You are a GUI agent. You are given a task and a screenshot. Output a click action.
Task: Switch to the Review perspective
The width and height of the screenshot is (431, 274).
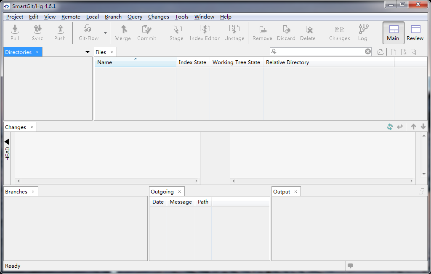tap(415, 33)
